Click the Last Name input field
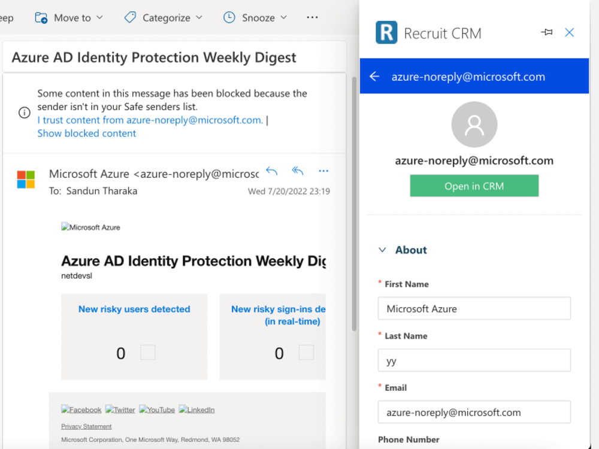Screen dimensions: 599x449 point(474,360)
